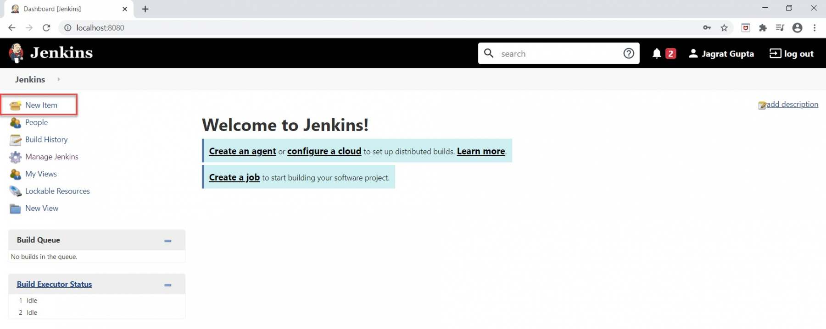826x329 pixels.
Task: Open People in the sidebar
Action: (x=37, y=122)
